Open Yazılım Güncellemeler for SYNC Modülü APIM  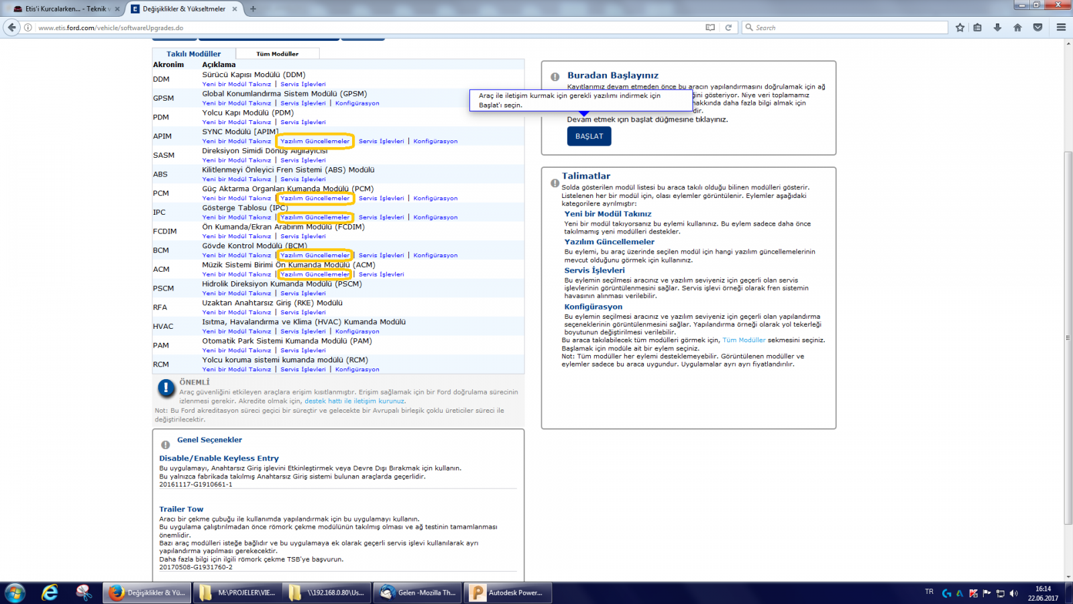pos(315,141)
